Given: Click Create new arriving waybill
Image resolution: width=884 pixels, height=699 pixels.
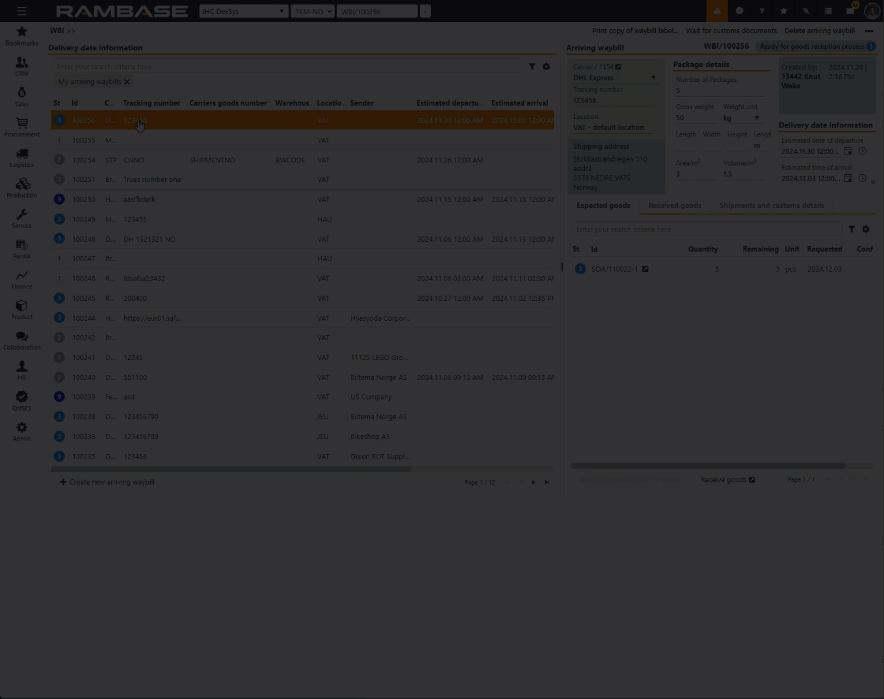Looking at the screenshot, I should 107,482.
